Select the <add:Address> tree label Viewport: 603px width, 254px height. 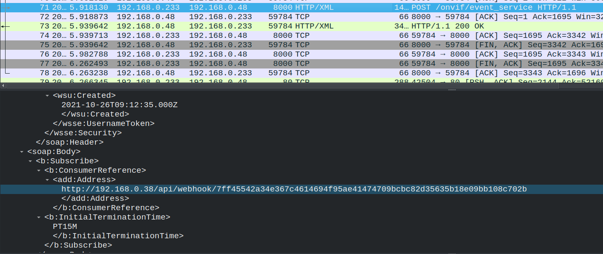tap(84, 180)
